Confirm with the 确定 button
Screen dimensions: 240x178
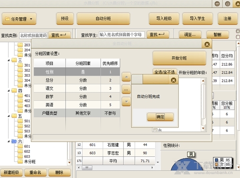[160, 117]
